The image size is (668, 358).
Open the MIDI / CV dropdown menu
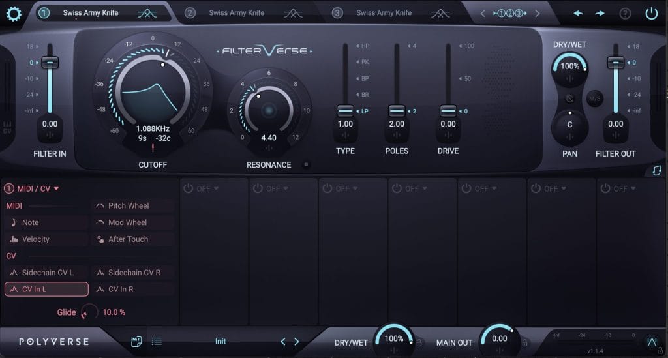[56, 188]
